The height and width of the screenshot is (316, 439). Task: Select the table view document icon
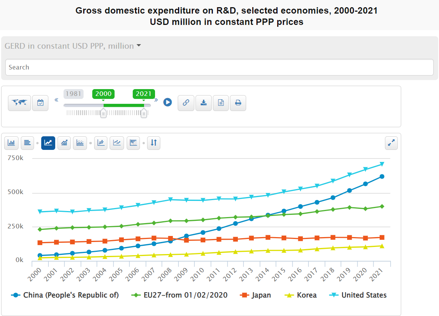(x=221, y=102)
